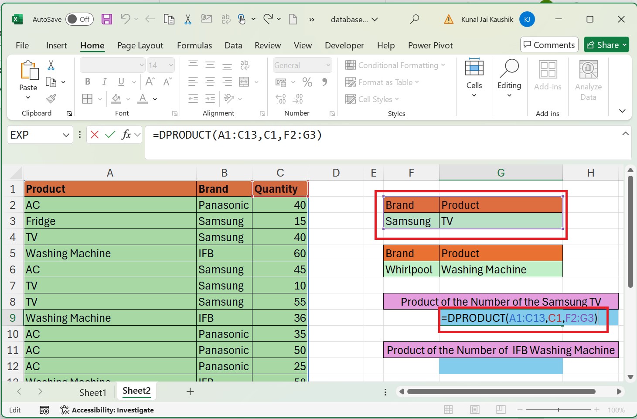Click the Save icon in Quick Access Toolbar
This screenshot has width=637, height=419.
click(x=106, y=19)
